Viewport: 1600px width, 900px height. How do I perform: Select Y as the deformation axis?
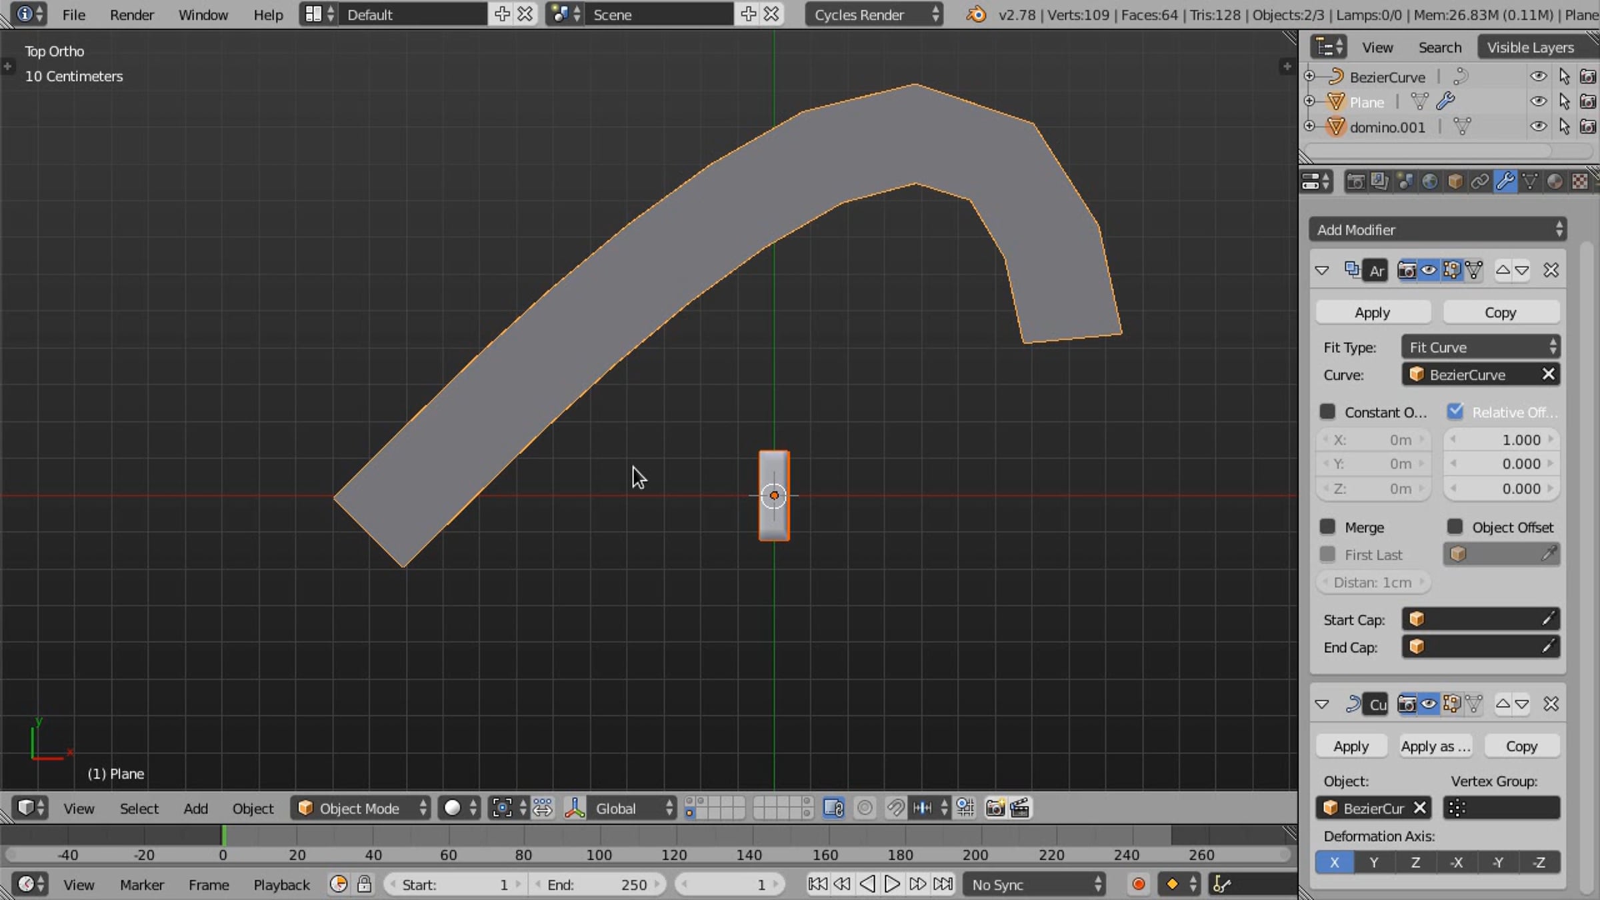pyautogui.click(x=1374, y=862)
